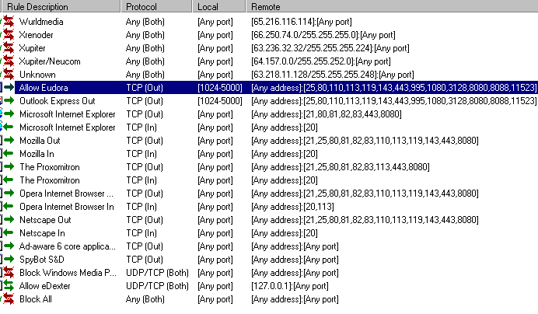Select the Allow Eudora rule row
The height and width of the screenshot is (314, 538).
tap(269, 88)
